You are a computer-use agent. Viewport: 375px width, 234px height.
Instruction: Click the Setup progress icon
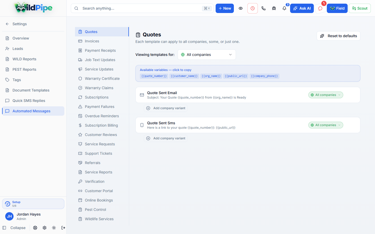tap(8, 204)
